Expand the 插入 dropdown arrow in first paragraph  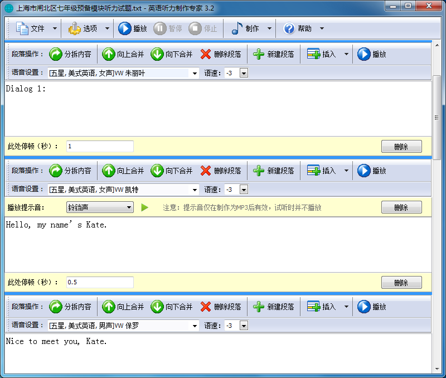point(346,54)
